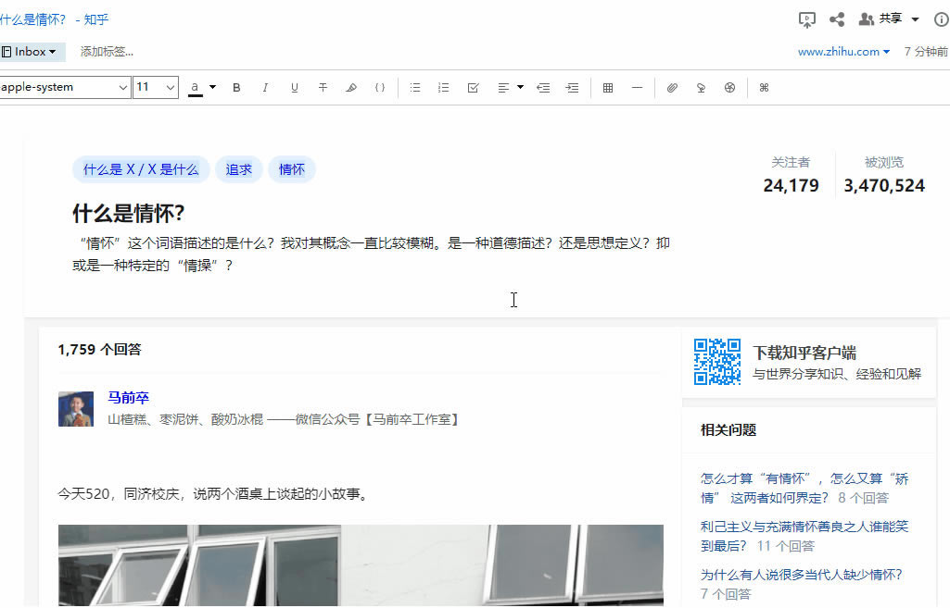
Task: Open the presentation mode icon
Action: pyautogui.click(x=807, y=20)
